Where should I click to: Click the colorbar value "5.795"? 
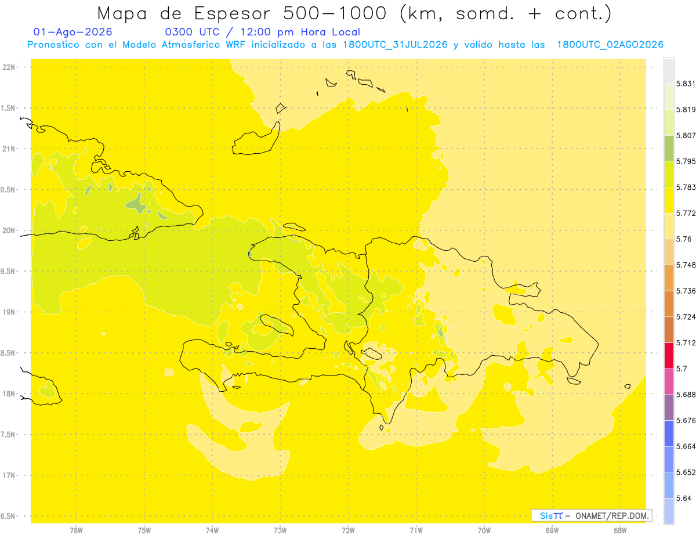(x=686, y=161)
